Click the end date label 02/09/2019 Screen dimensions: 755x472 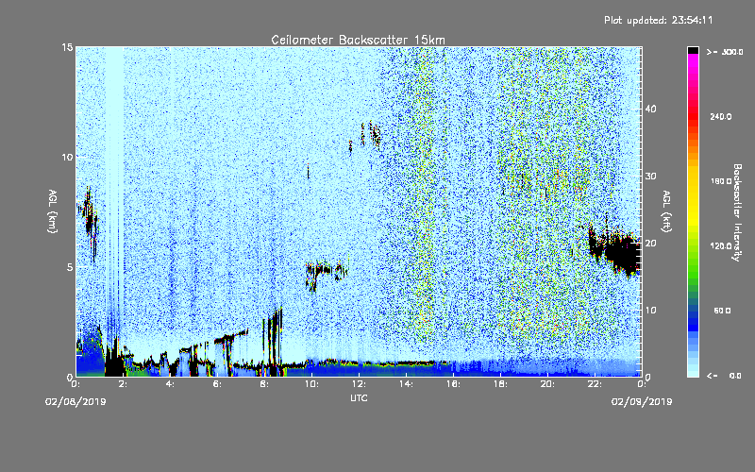tap(642, 402)
